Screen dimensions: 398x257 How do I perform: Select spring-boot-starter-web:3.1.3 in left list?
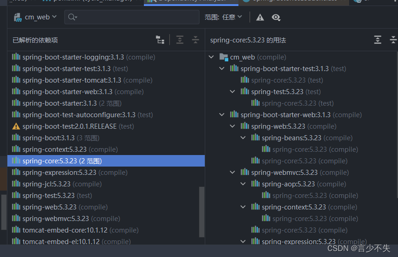(106, 92)
